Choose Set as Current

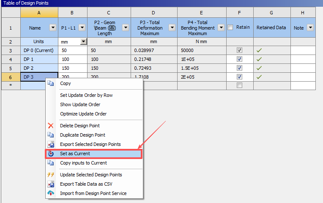click(x=94, y=154)
